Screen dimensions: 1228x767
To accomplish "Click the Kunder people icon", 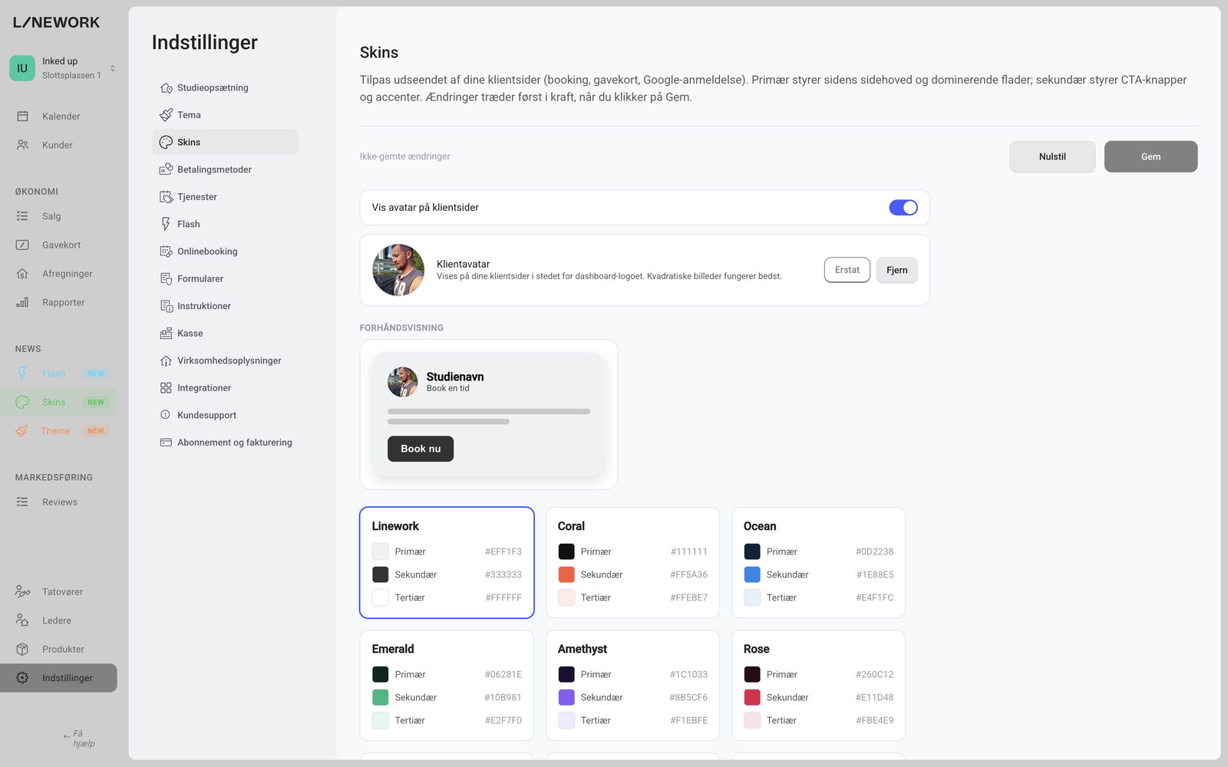I will pos(22,145).
